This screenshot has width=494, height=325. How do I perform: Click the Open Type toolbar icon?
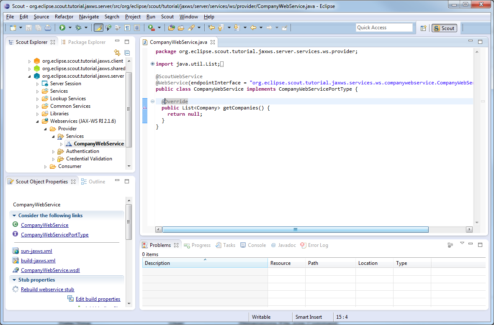tap(172, 28)
